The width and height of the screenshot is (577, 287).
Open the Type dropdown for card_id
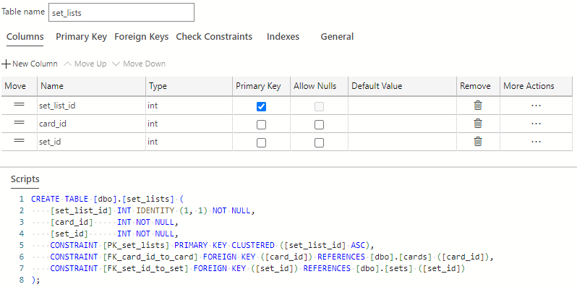tap(189, 124)
